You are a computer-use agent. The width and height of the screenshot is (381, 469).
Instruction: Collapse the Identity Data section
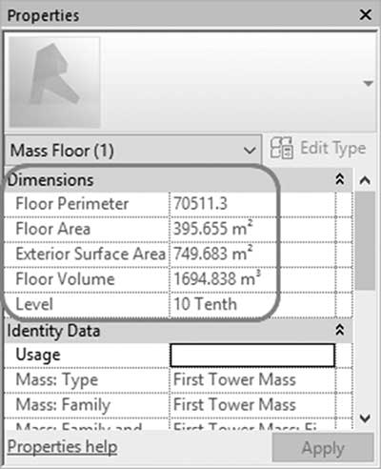pos(340,330)
